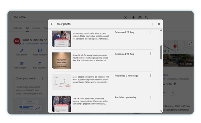
Task: Switch to the Images tab
Action: [x=36, y=28]
